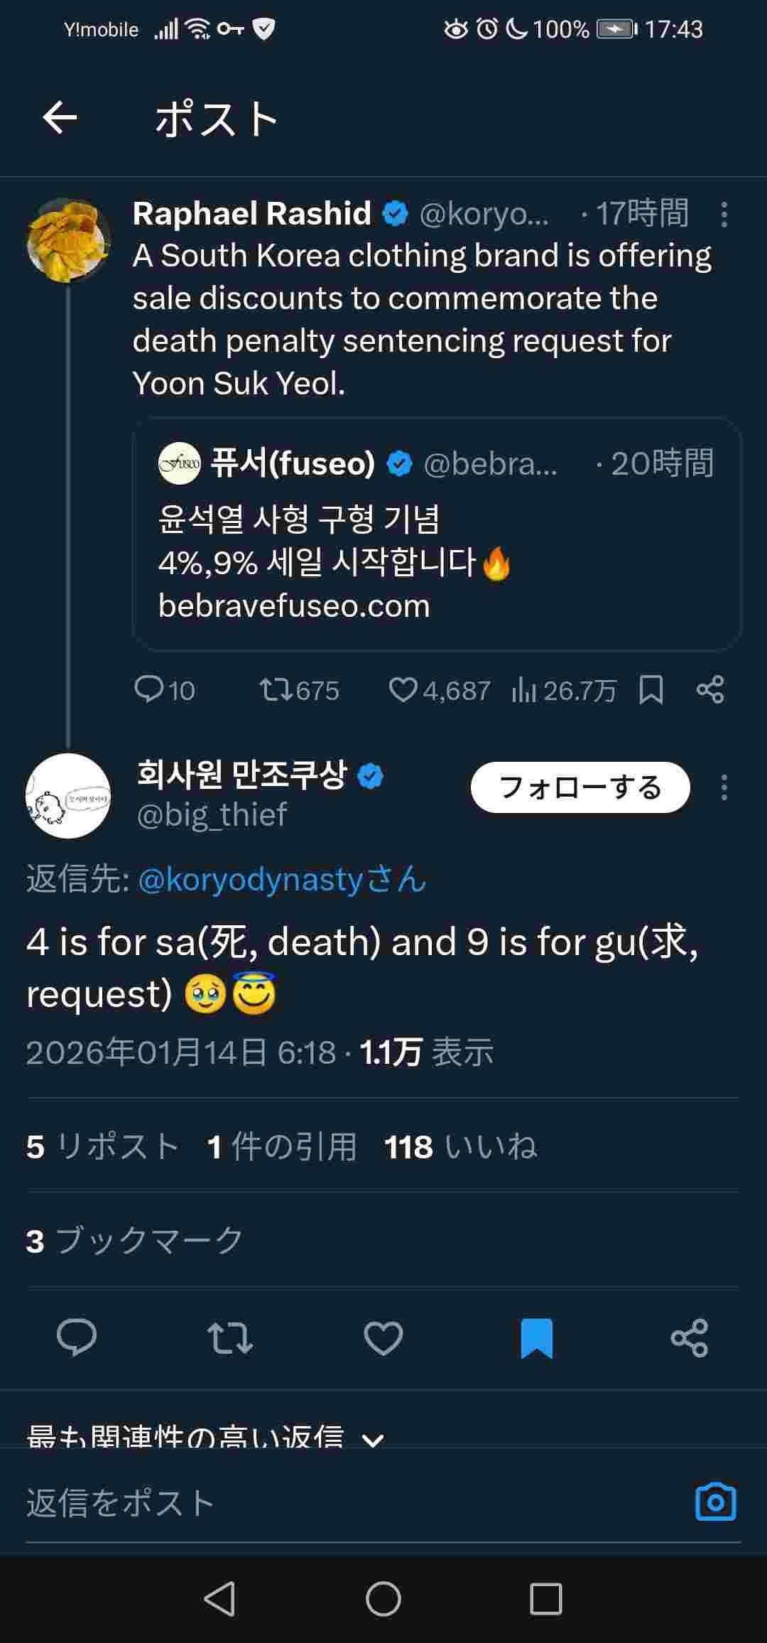Tap the reply icon under main post
This screenshot has height=1643, width=767.
(x=77, y=1338)
